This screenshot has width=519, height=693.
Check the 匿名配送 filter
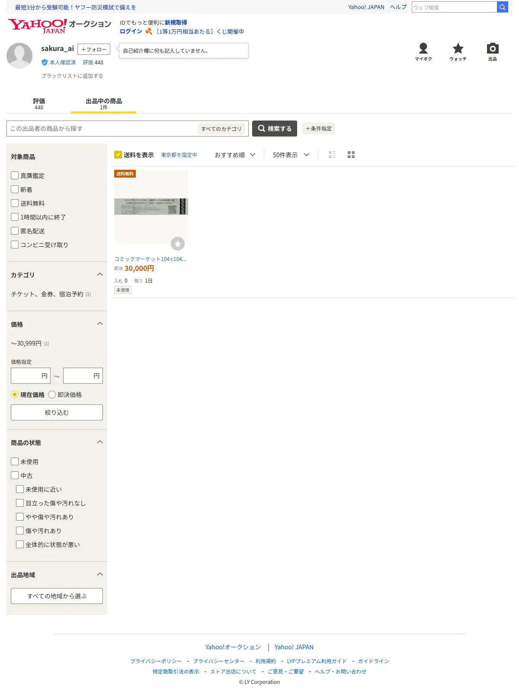(x=15, y=231)
